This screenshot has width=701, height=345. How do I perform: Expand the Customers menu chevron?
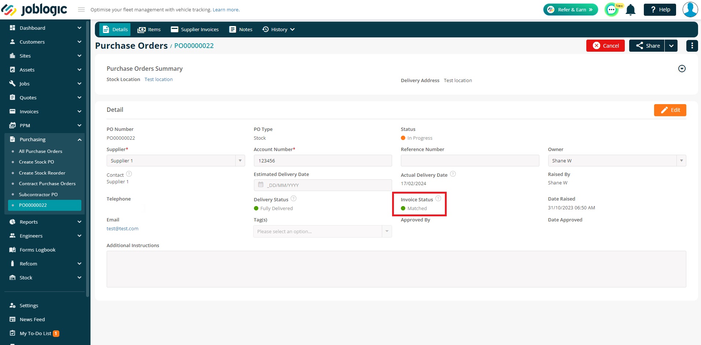pyautogui.click(x=80, y=42)
